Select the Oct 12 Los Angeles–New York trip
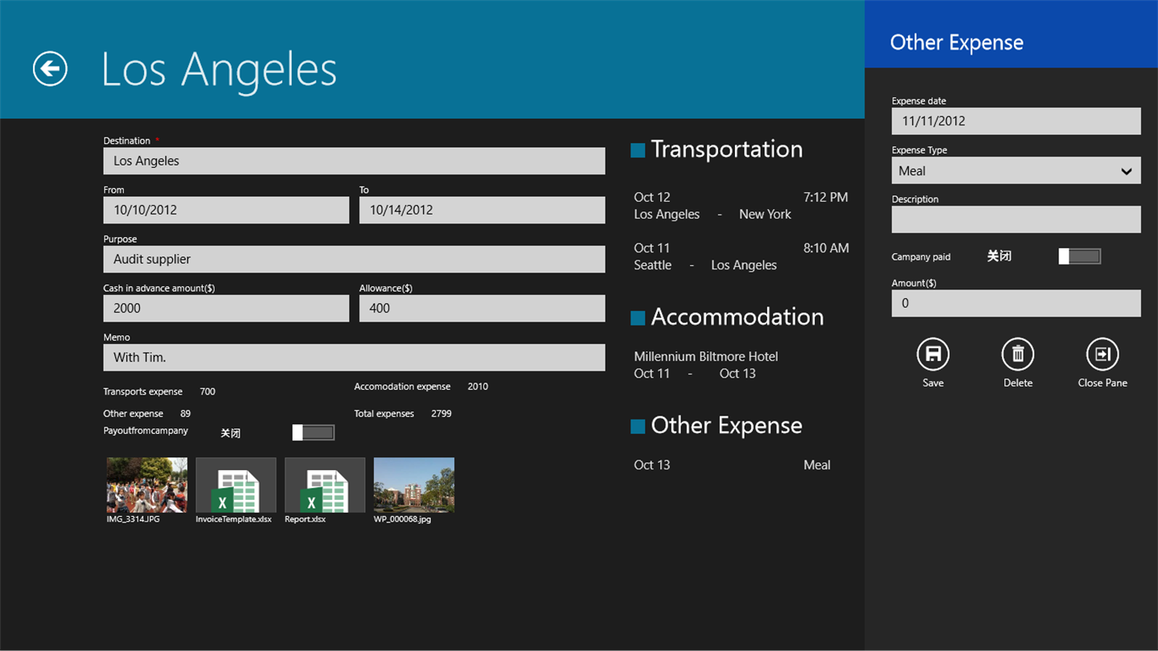Viewport: 1158px width, 651px height. tap(740, 206)
